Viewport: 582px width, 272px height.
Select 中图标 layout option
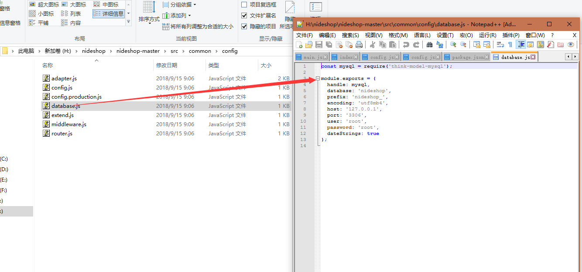click(x=106, y=4)
